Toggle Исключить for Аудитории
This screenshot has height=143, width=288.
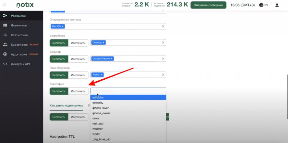[x=78, y=91]
